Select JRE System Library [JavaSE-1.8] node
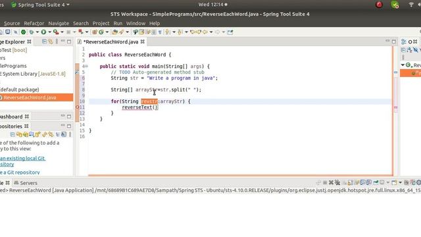This screenshot has width=421, height=237. click(32, 74)
